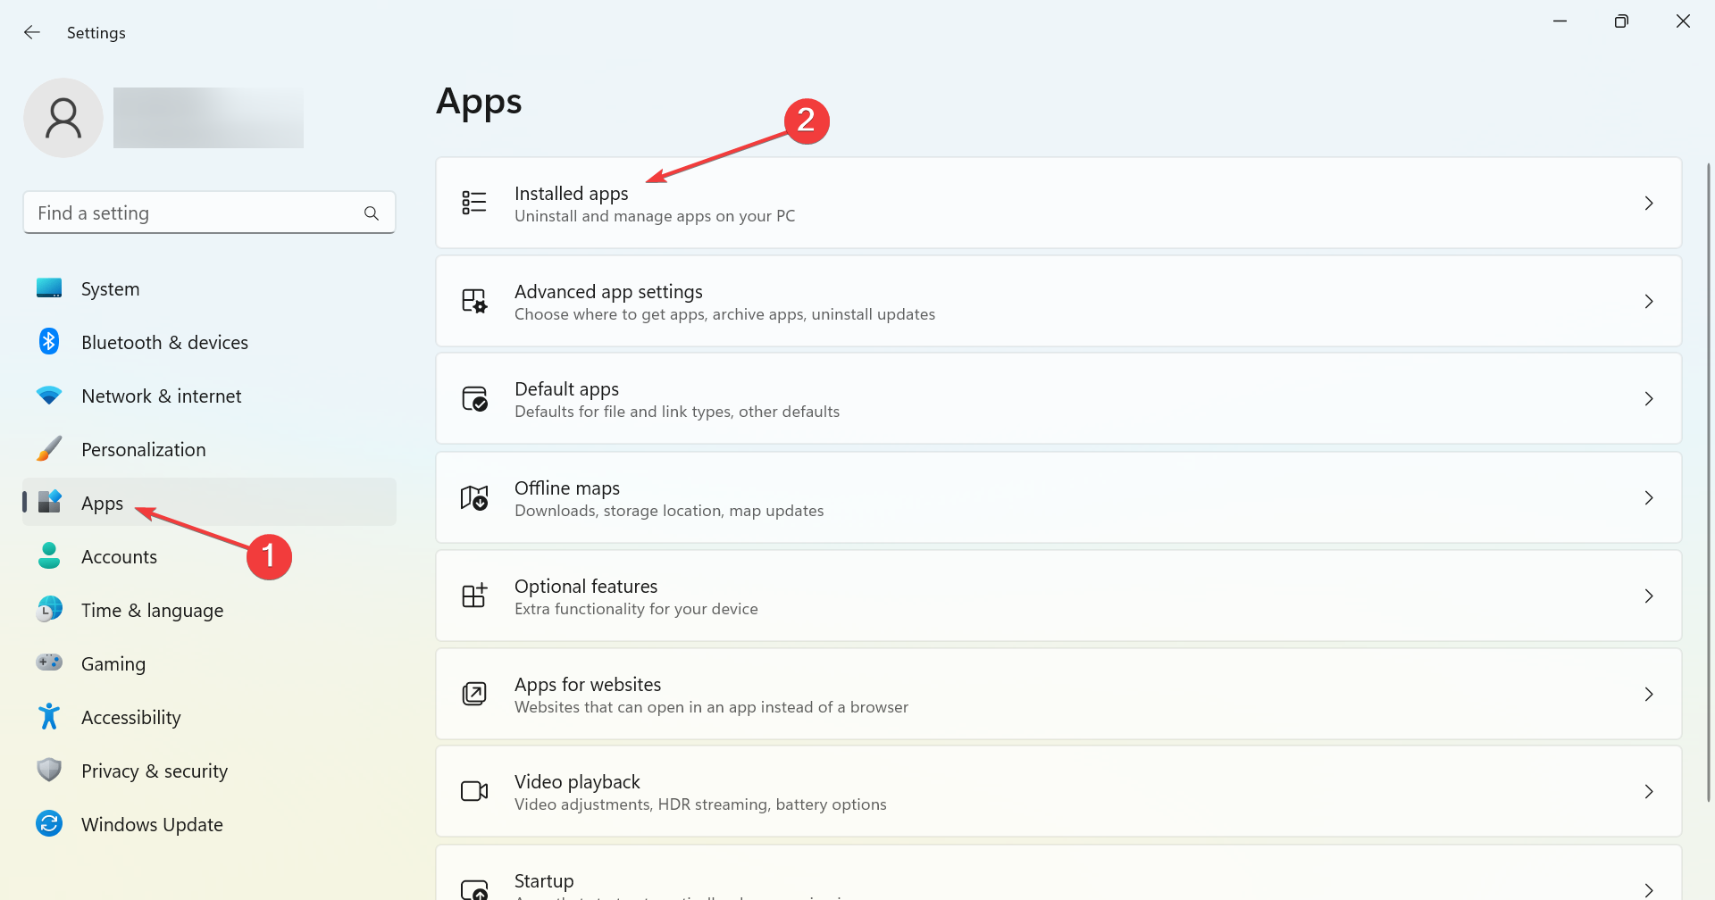The height and width of the screenshot is (900, 1715).
Task: Focus the Find a setting field
Action: [x=209, y=212]
